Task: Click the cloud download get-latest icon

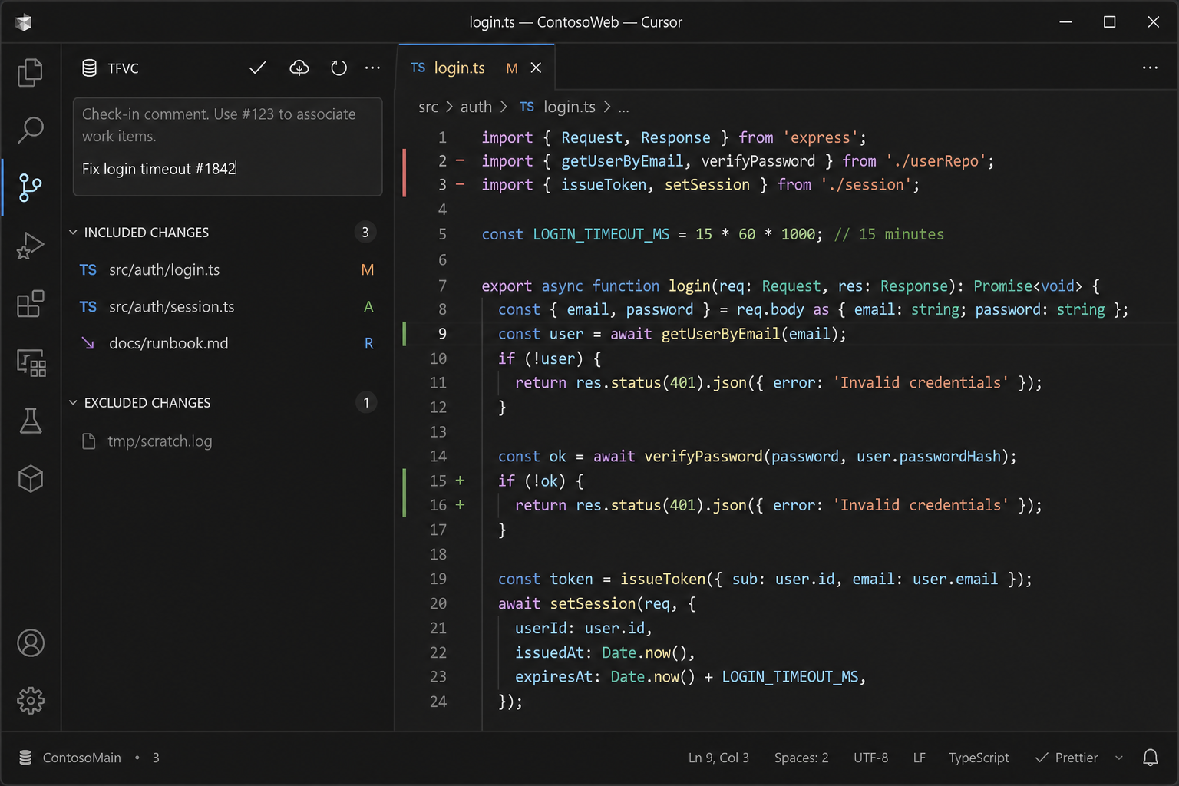Action: point(299,68)
